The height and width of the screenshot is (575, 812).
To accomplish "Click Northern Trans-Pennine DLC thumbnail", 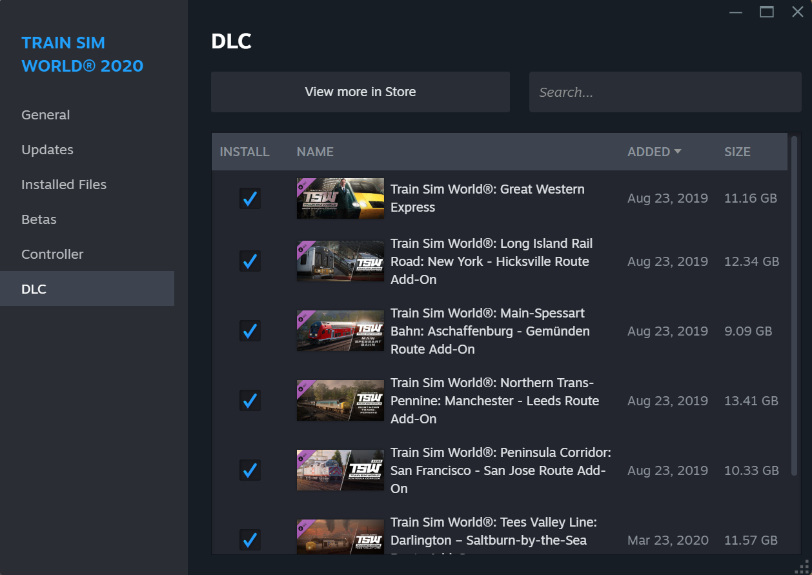I will click(340, 401).
